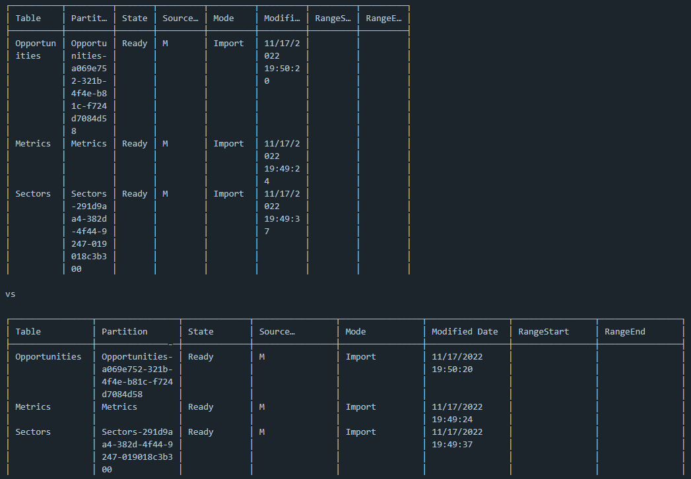Click the truncated Partit… column header

point(87,18)
